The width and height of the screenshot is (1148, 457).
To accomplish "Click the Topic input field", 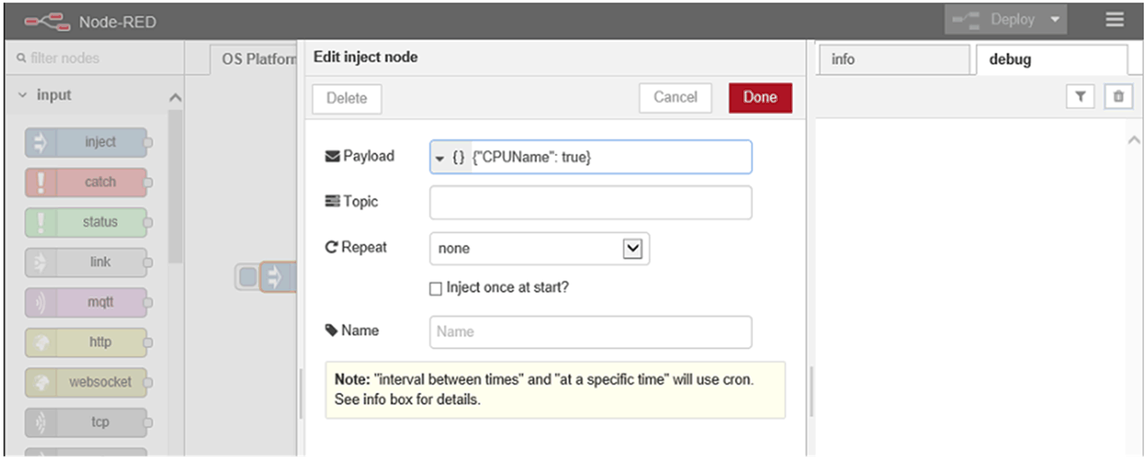I will pos(590,202).
